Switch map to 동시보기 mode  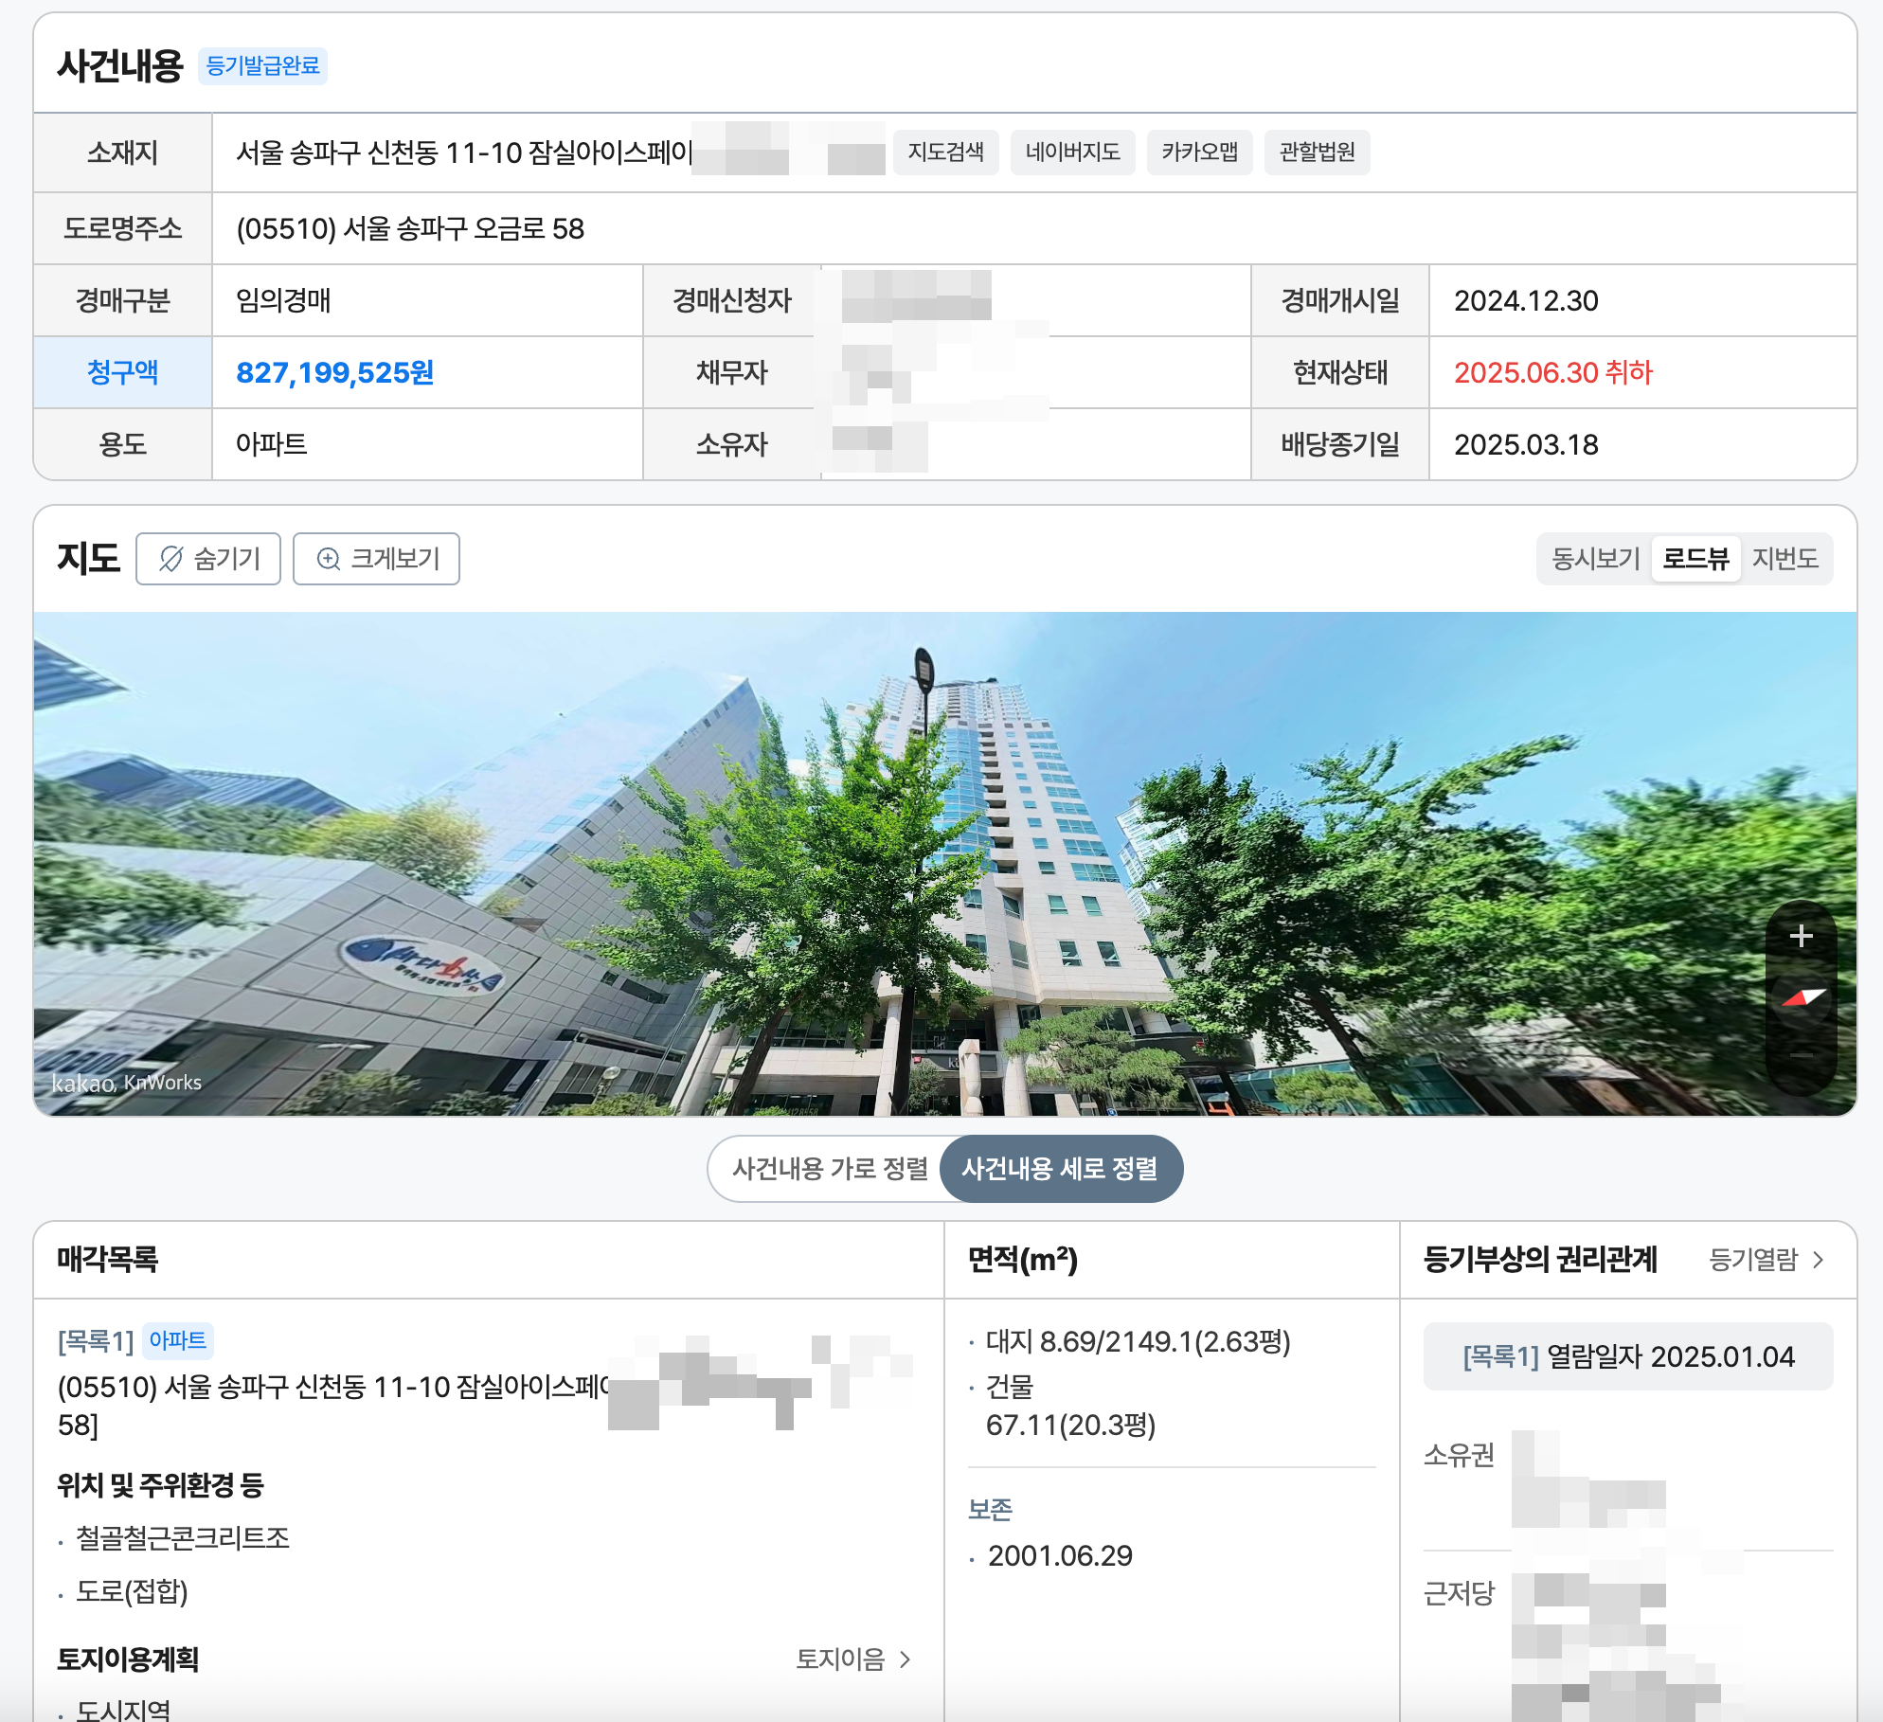click(1595, 559)
